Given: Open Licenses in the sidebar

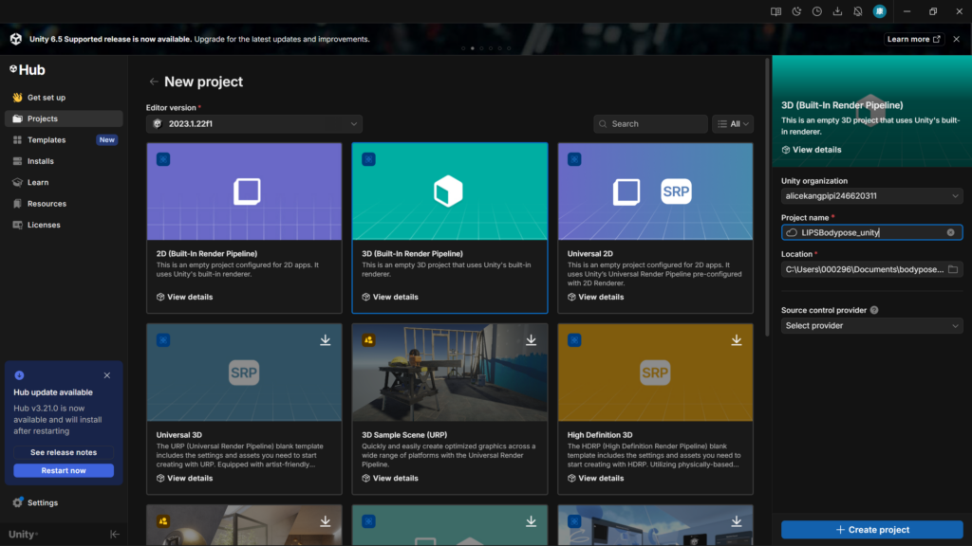Looking at the screenshot, I should point(64,225).
